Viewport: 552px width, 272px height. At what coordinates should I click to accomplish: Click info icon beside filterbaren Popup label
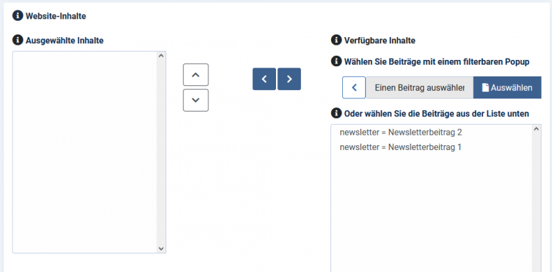tap(337, 61)
